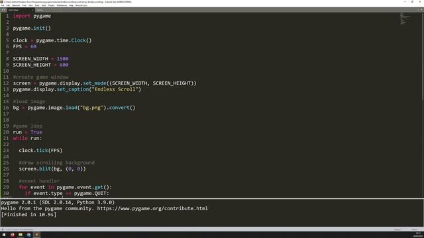Open the Edit menu
Screen dimensions: 424x238
tap(8, 5)
